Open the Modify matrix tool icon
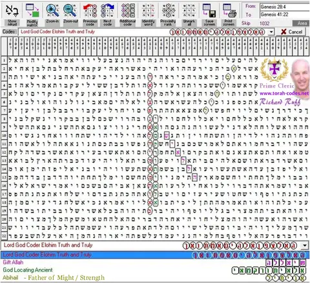 [x=32, y=10]
